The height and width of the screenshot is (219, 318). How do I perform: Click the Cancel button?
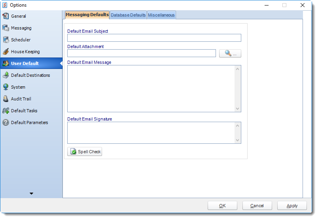coord(257,206)
